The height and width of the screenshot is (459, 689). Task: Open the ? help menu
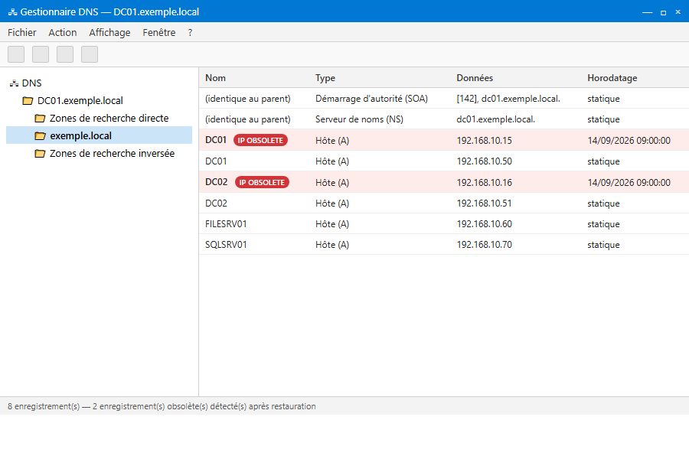pos(190,32)
